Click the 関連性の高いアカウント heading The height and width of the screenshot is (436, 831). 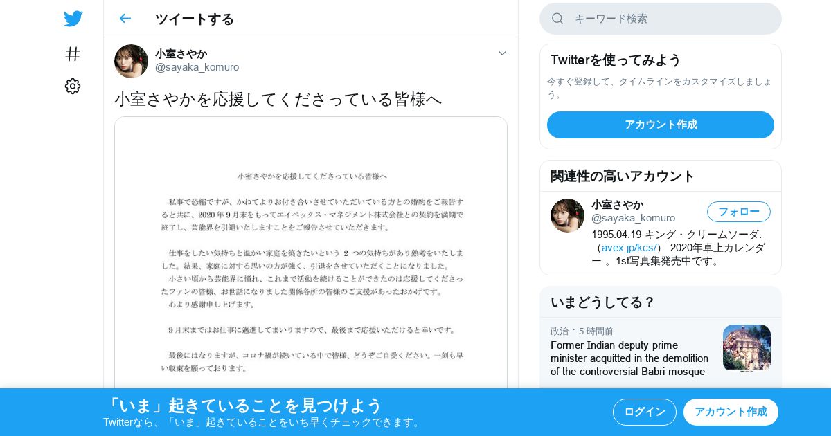point(623,176)
